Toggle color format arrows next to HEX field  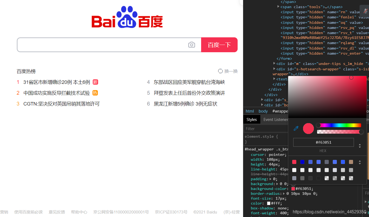coord(360,146)
